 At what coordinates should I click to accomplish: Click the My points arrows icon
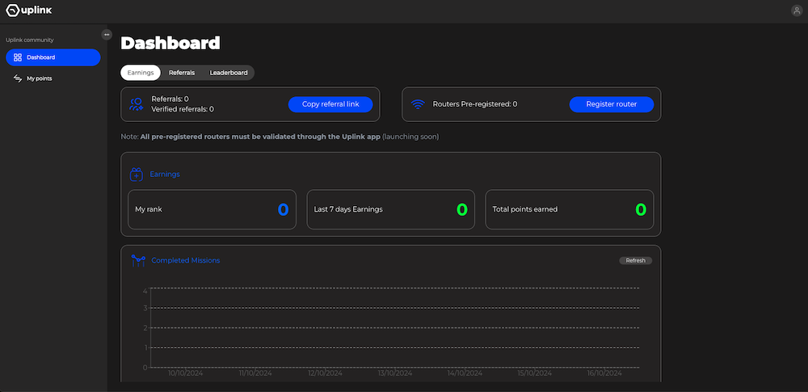18,78
